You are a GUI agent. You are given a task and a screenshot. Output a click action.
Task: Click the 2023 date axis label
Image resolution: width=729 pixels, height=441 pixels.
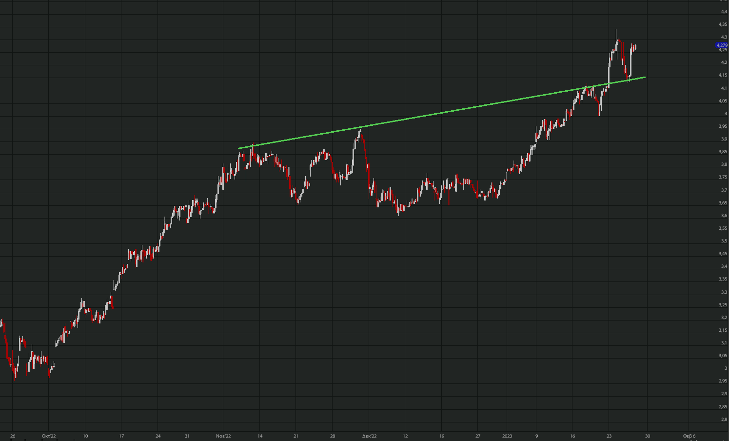(x=507, y=436)
